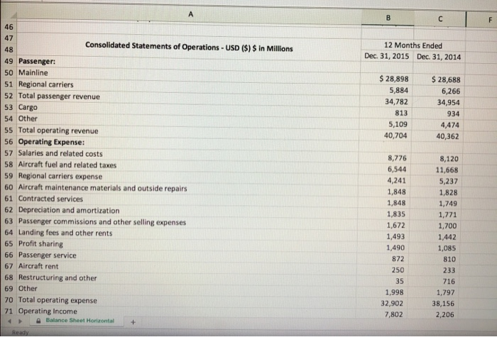Select row header 55
The height and width of the screenshot is (337, 497).
click(x=9, y=130)
